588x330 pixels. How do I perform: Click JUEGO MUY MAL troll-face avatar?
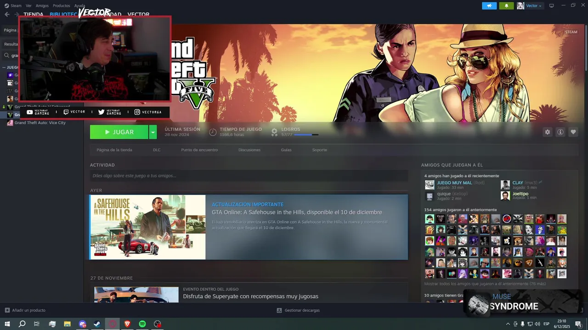click(430, 185)
